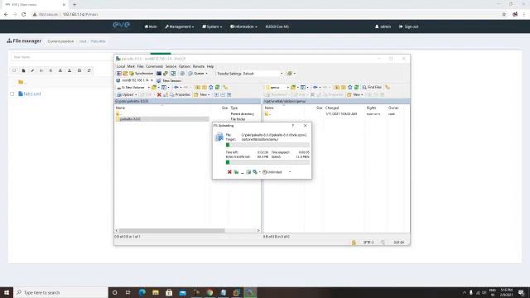This screenshot has height=298, width=530.
Task: Click the local panel home directory icon
Action: point(211,88)
